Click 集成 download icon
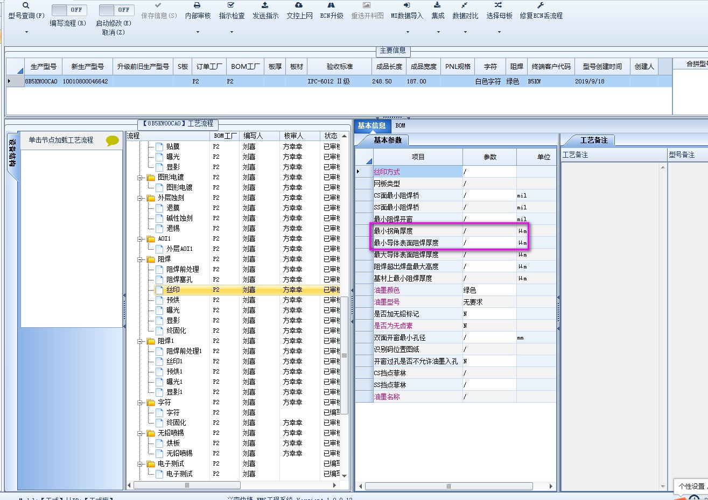Screen dimensions: 708x500 coord(437,5)
